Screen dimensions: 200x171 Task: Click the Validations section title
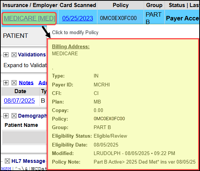point(32,55)
